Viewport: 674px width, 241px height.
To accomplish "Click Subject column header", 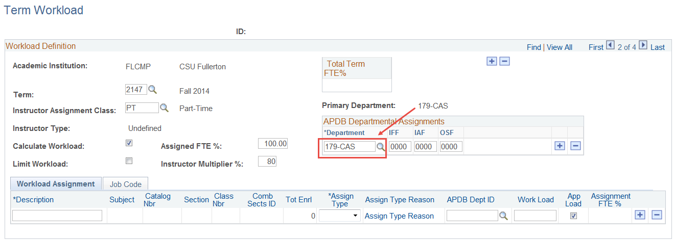I will (122, 200).
